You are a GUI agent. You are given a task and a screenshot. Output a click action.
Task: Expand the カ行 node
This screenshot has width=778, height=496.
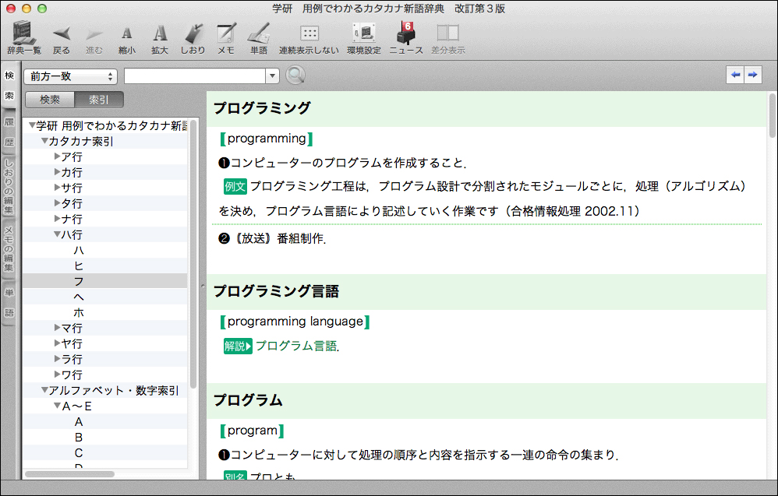57,172
